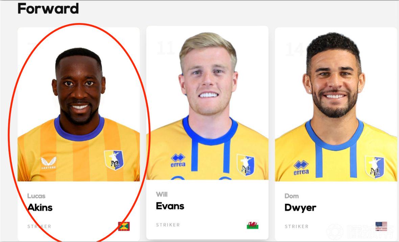Click the faded number 14 on Dwyer card

pos(295,50)
